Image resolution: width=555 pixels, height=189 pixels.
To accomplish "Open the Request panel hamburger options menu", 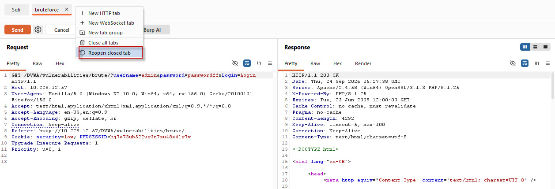I will point(270,63).
